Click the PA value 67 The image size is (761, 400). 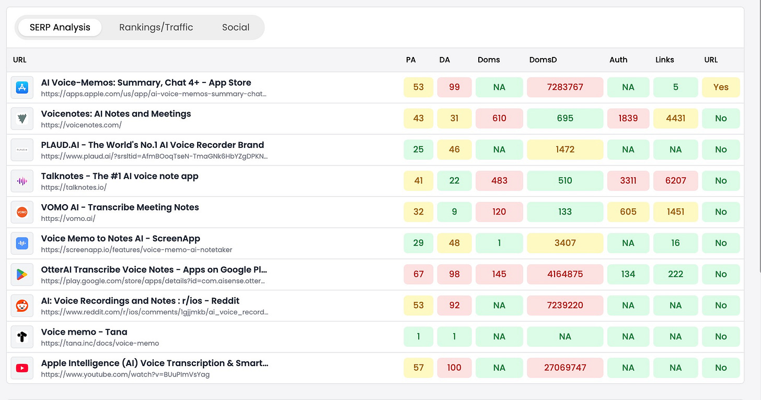point(419,274)
